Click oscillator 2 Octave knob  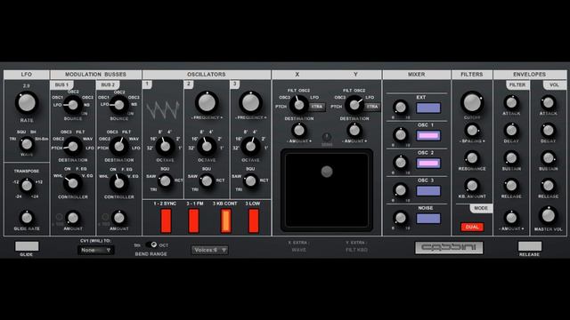(x=207, y=146)
